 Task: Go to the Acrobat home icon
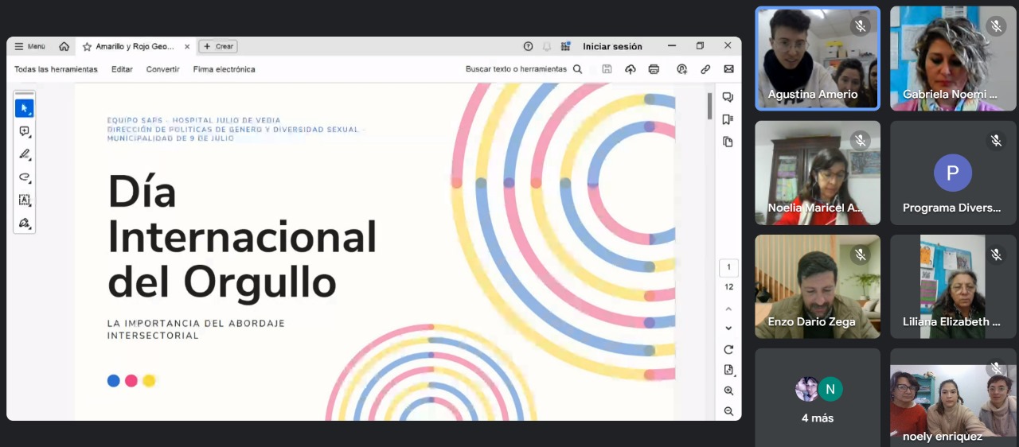click(x=64, y=46)
